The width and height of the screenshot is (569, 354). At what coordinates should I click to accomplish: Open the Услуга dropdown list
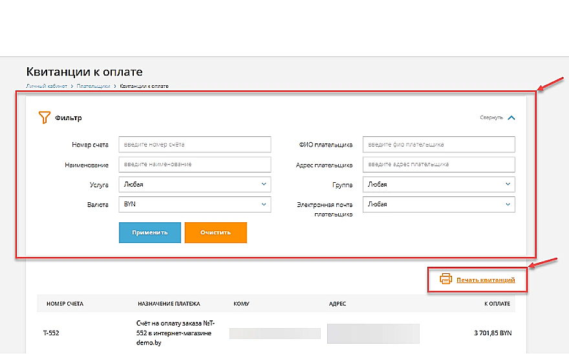point(195,185)
